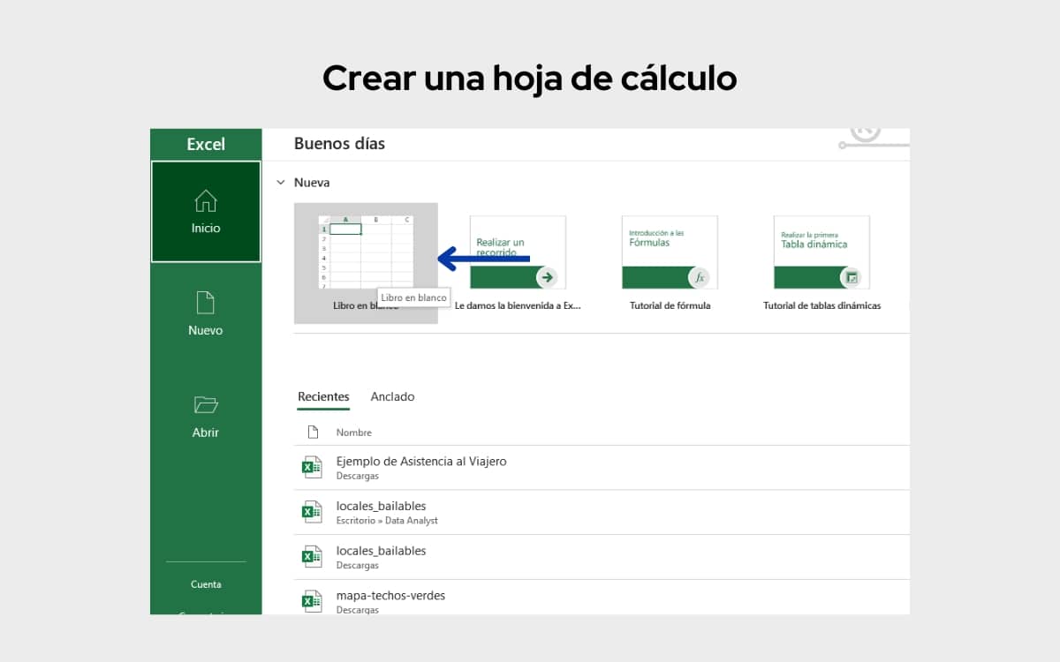Screen dimensions: 1060x662
Task: Click the Excel label at the top left
Action: [207, 144]
